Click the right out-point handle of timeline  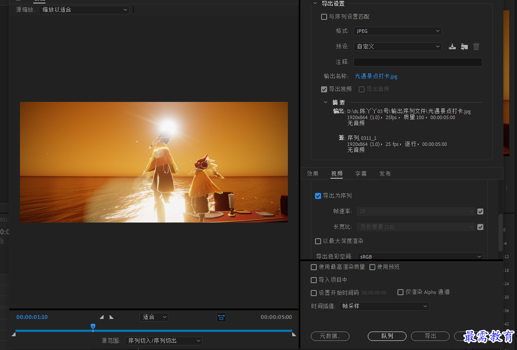tap(294, 334)
